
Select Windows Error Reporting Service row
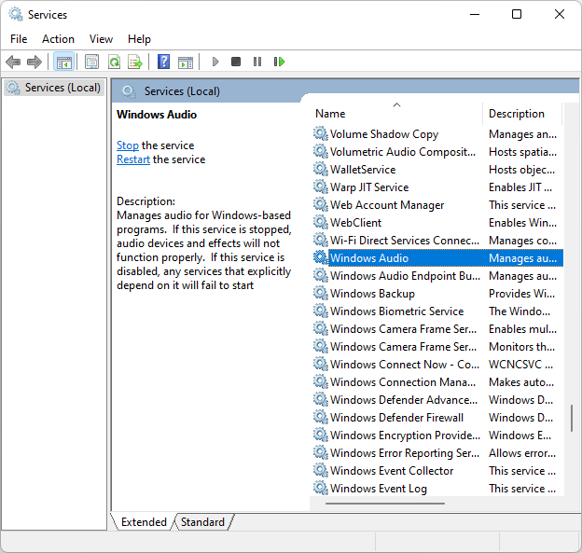coord(437,453)
